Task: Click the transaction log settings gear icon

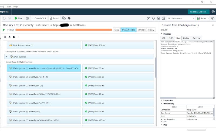Action: [5, 37]
